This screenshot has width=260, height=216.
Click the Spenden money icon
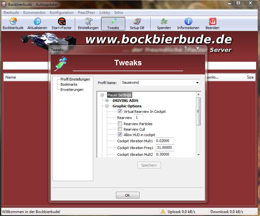pyautogui.click(x=164, y=22)
